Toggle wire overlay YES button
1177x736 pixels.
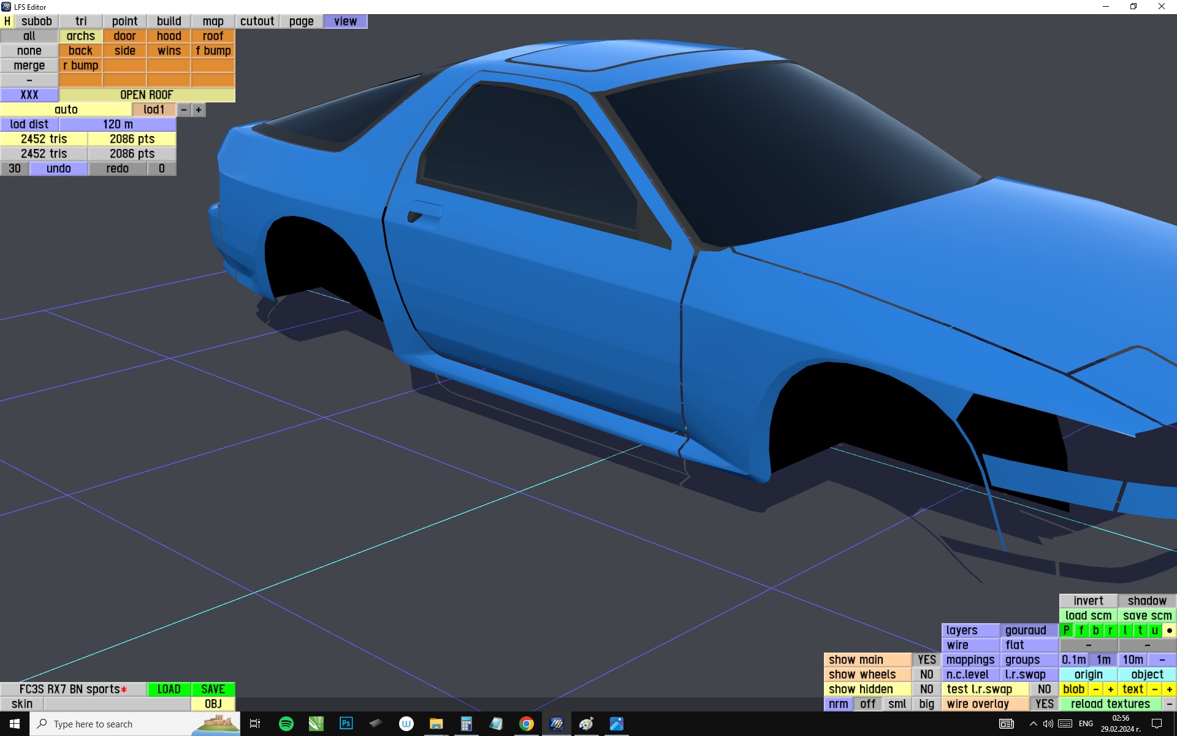point(1044,703)
